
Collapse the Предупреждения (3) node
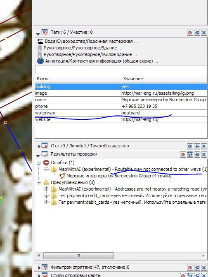[x=38, y=182]
